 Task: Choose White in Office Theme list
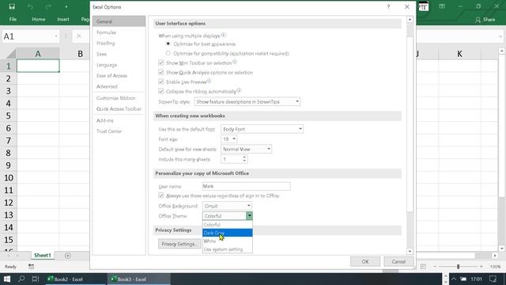tap(228, 241)
